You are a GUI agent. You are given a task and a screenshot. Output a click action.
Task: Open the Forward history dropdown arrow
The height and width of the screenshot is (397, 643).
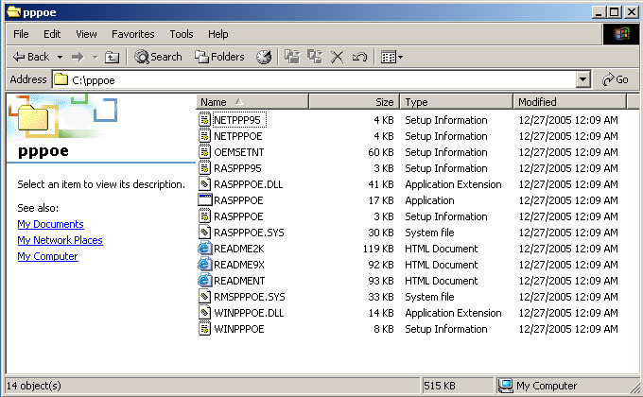click(x=96, y=57)
